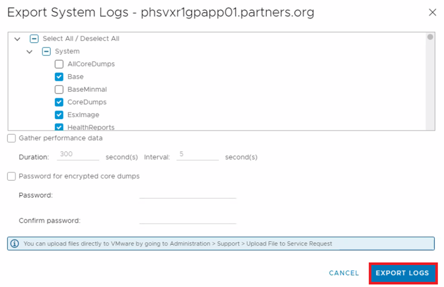Click the Export Logs button
Screen dimensions: 444x287
[x=402, y=273]
